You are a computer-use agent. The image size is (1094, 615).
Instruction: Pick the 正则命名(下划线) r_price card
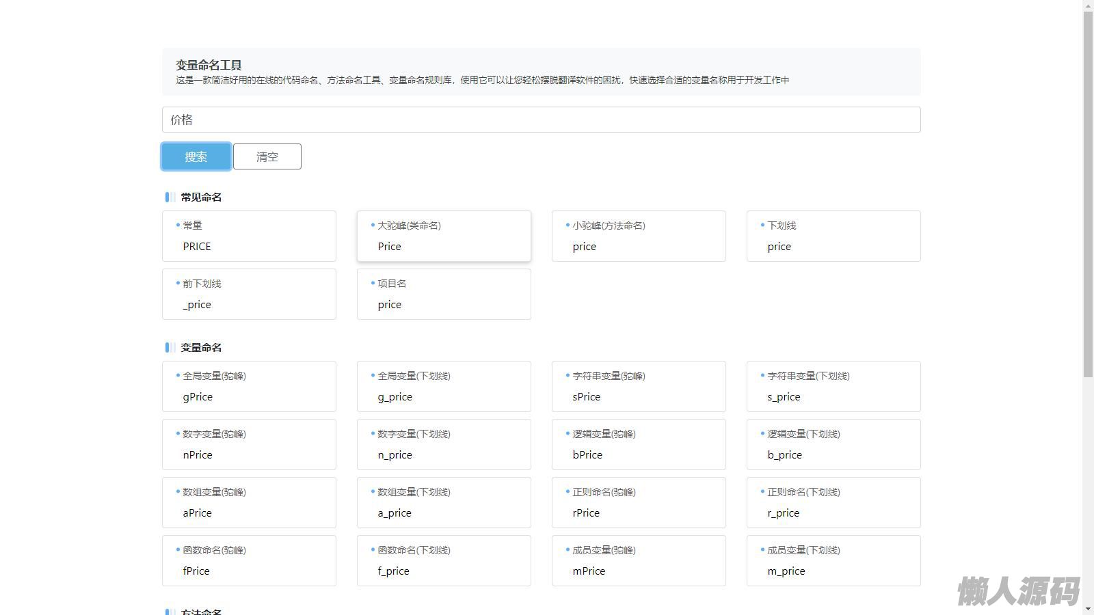833,502
